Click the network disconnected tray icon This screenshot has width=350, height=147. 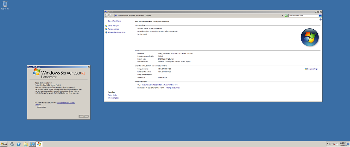334,144
